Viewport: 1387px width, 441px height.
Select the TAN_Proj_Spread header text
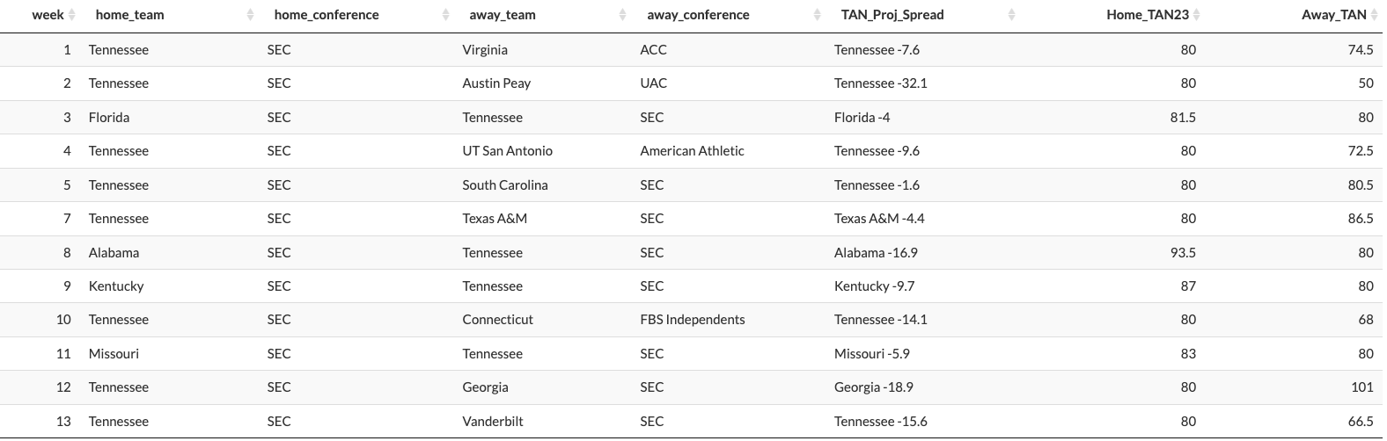click(x=892, y=15)
